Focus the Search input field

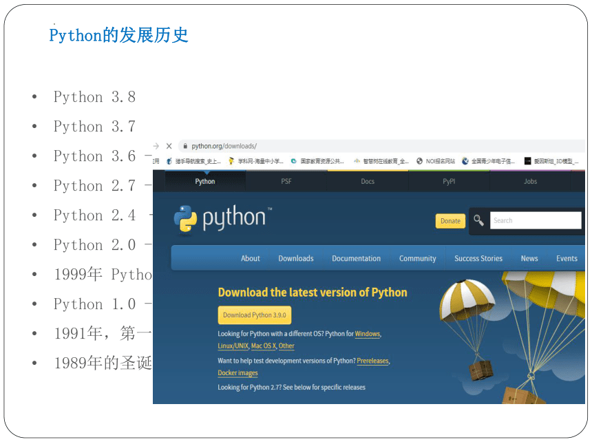click(536, 220)
